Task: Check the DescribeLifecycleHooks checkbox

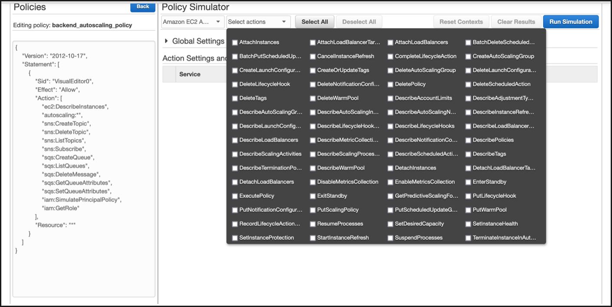Action: [391, 126]
